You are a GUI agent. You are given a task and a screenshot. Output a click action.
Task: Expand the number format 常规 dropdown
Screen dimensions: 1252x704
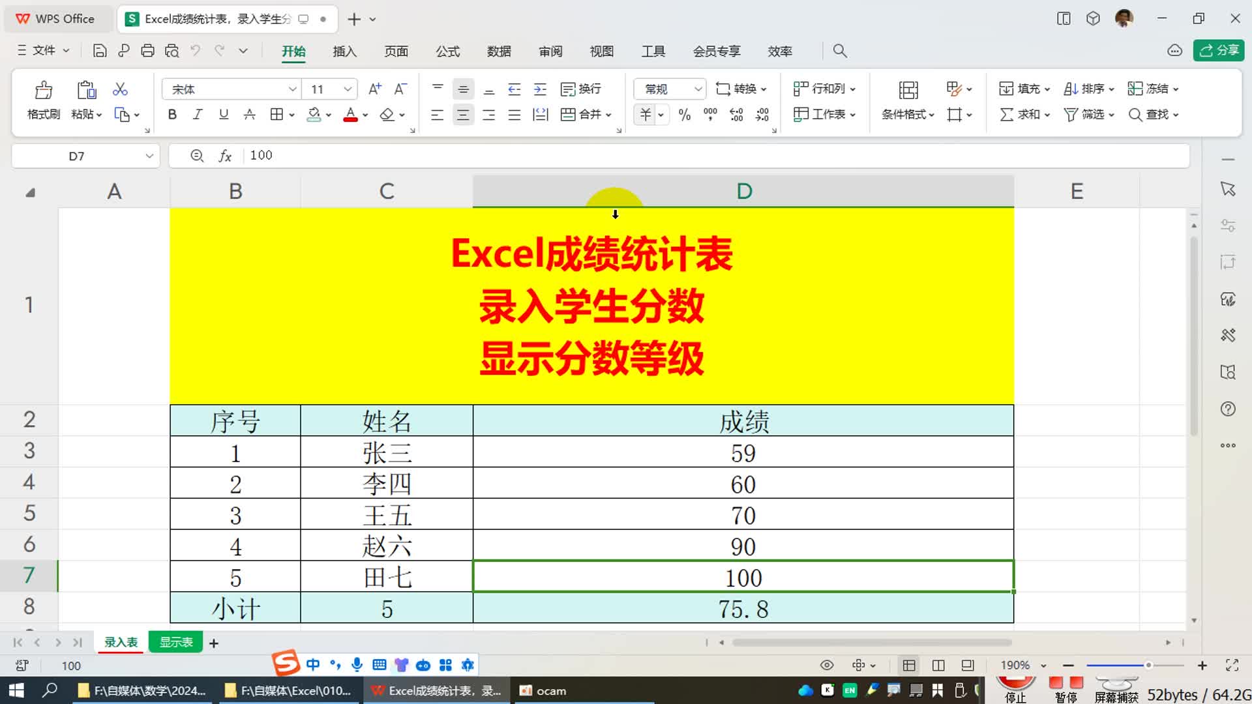pyautogui.click(x=698, y=89)
